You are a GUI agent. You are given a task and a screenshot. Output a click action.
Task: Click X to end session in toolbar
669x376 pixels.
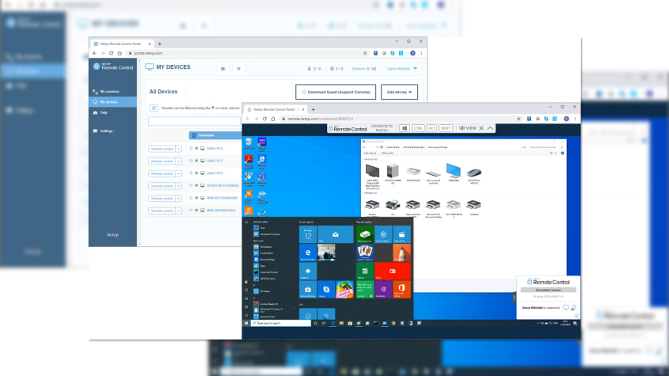click(481, 128)
